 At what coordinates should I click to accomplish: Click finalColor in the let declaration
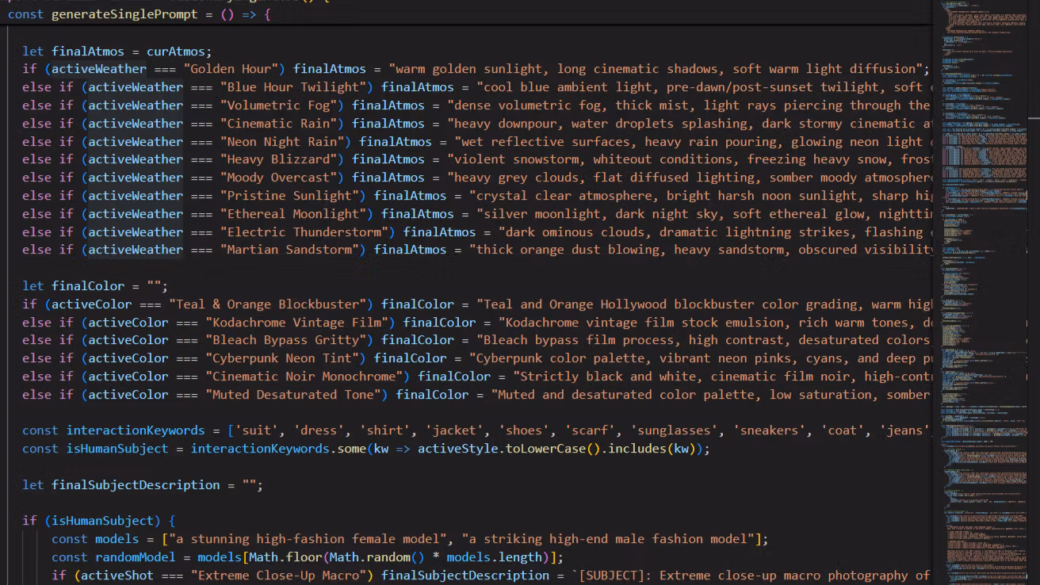coord(88,286)
